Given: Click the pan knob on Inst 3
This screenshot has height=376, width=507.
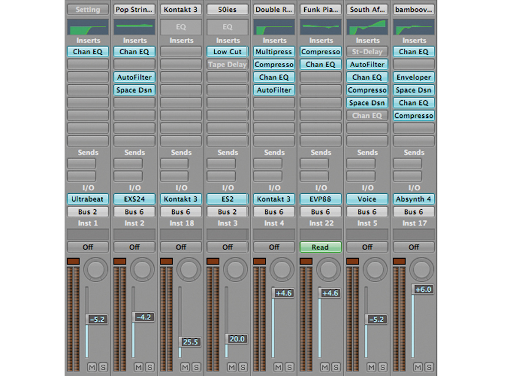Looking at the screenshot, I should tap(235, 269).
